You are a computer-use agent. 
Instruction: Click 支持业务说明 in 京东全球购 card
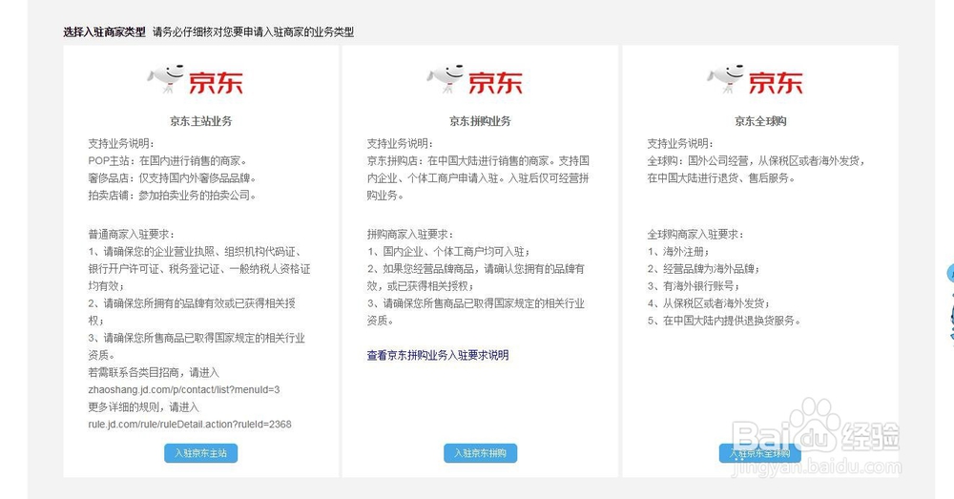point(680,144)
